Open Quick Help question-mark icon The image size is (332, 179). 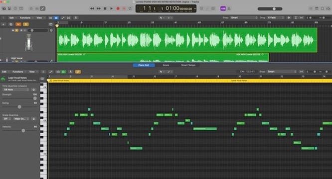[x=15, y=8]
